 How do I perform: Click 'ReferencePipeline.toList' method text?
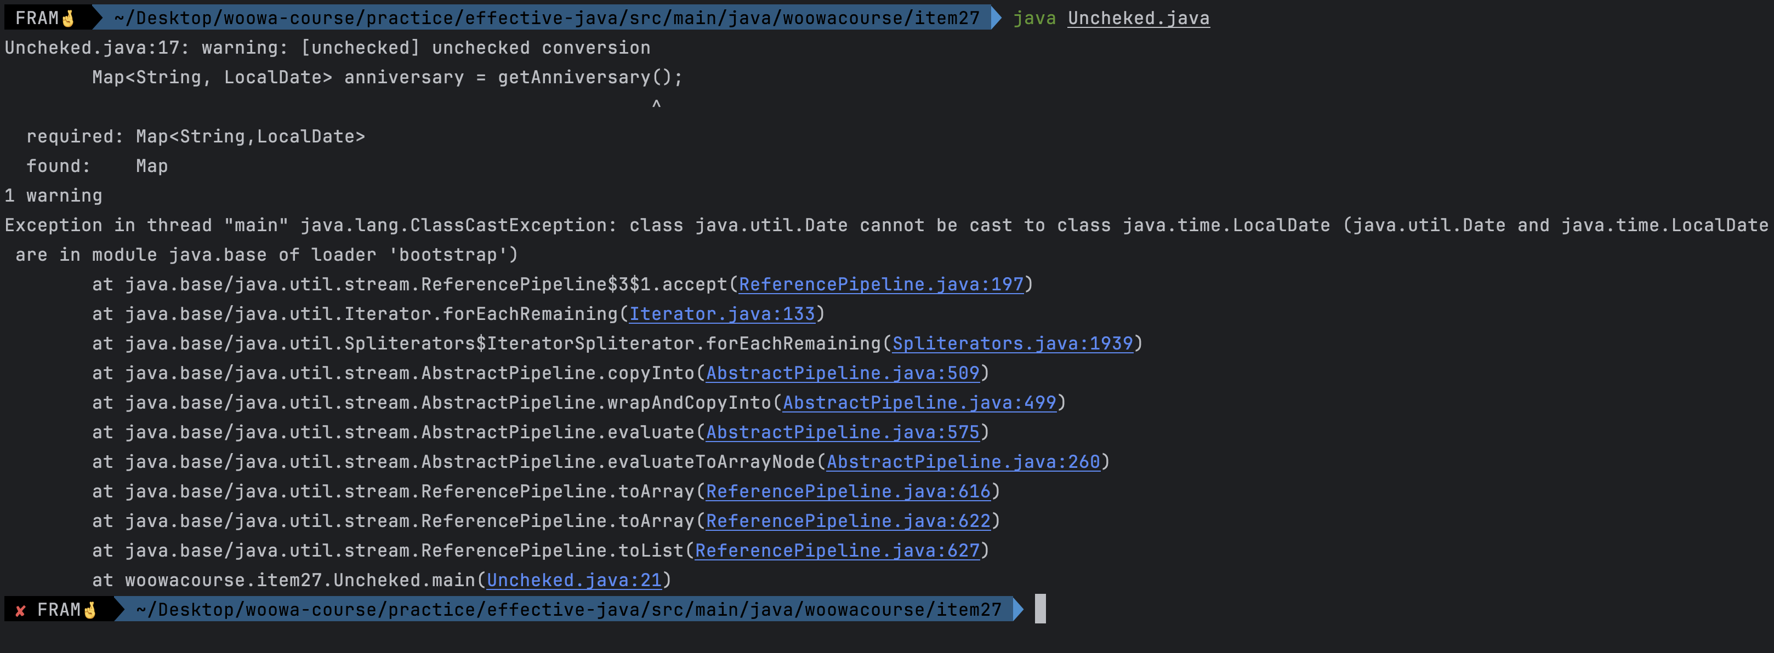pos(552,551)
